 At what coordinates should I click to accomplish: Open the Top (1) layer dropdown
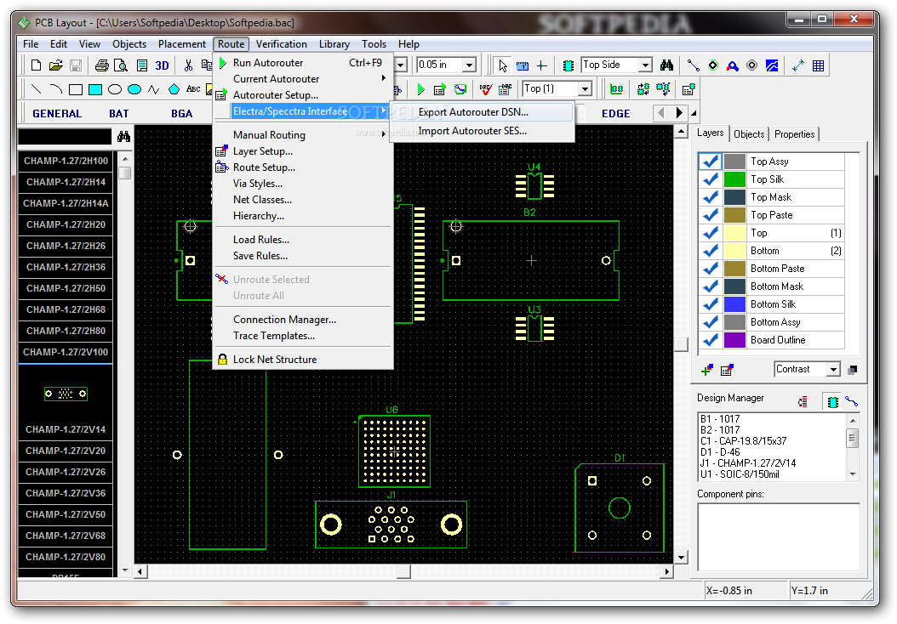pos(585,89)
